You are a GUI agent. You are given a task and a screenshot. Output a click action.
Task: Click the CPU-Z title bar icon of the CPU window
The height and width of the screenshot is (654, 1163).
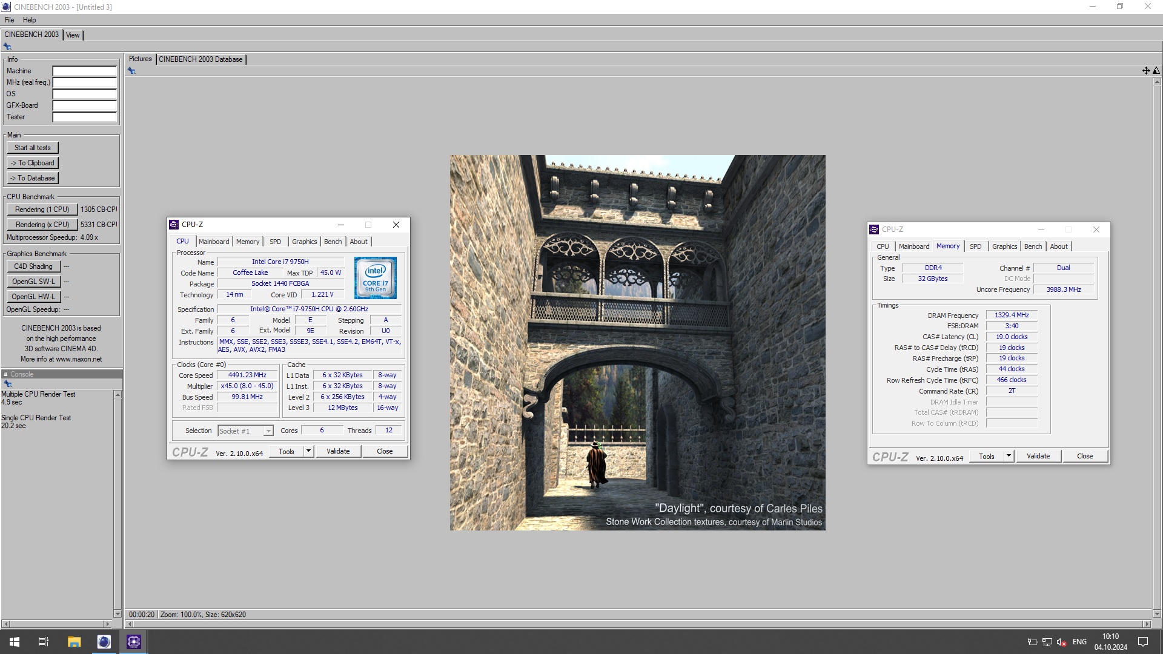(174, 225)
